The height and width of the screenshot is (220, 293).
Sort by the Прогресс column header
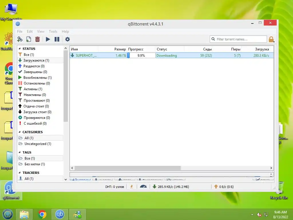[x=141, y=49]
